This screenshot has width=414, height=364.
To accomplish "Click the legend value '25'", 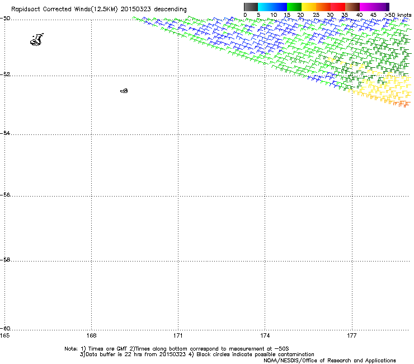I will 316,15.
